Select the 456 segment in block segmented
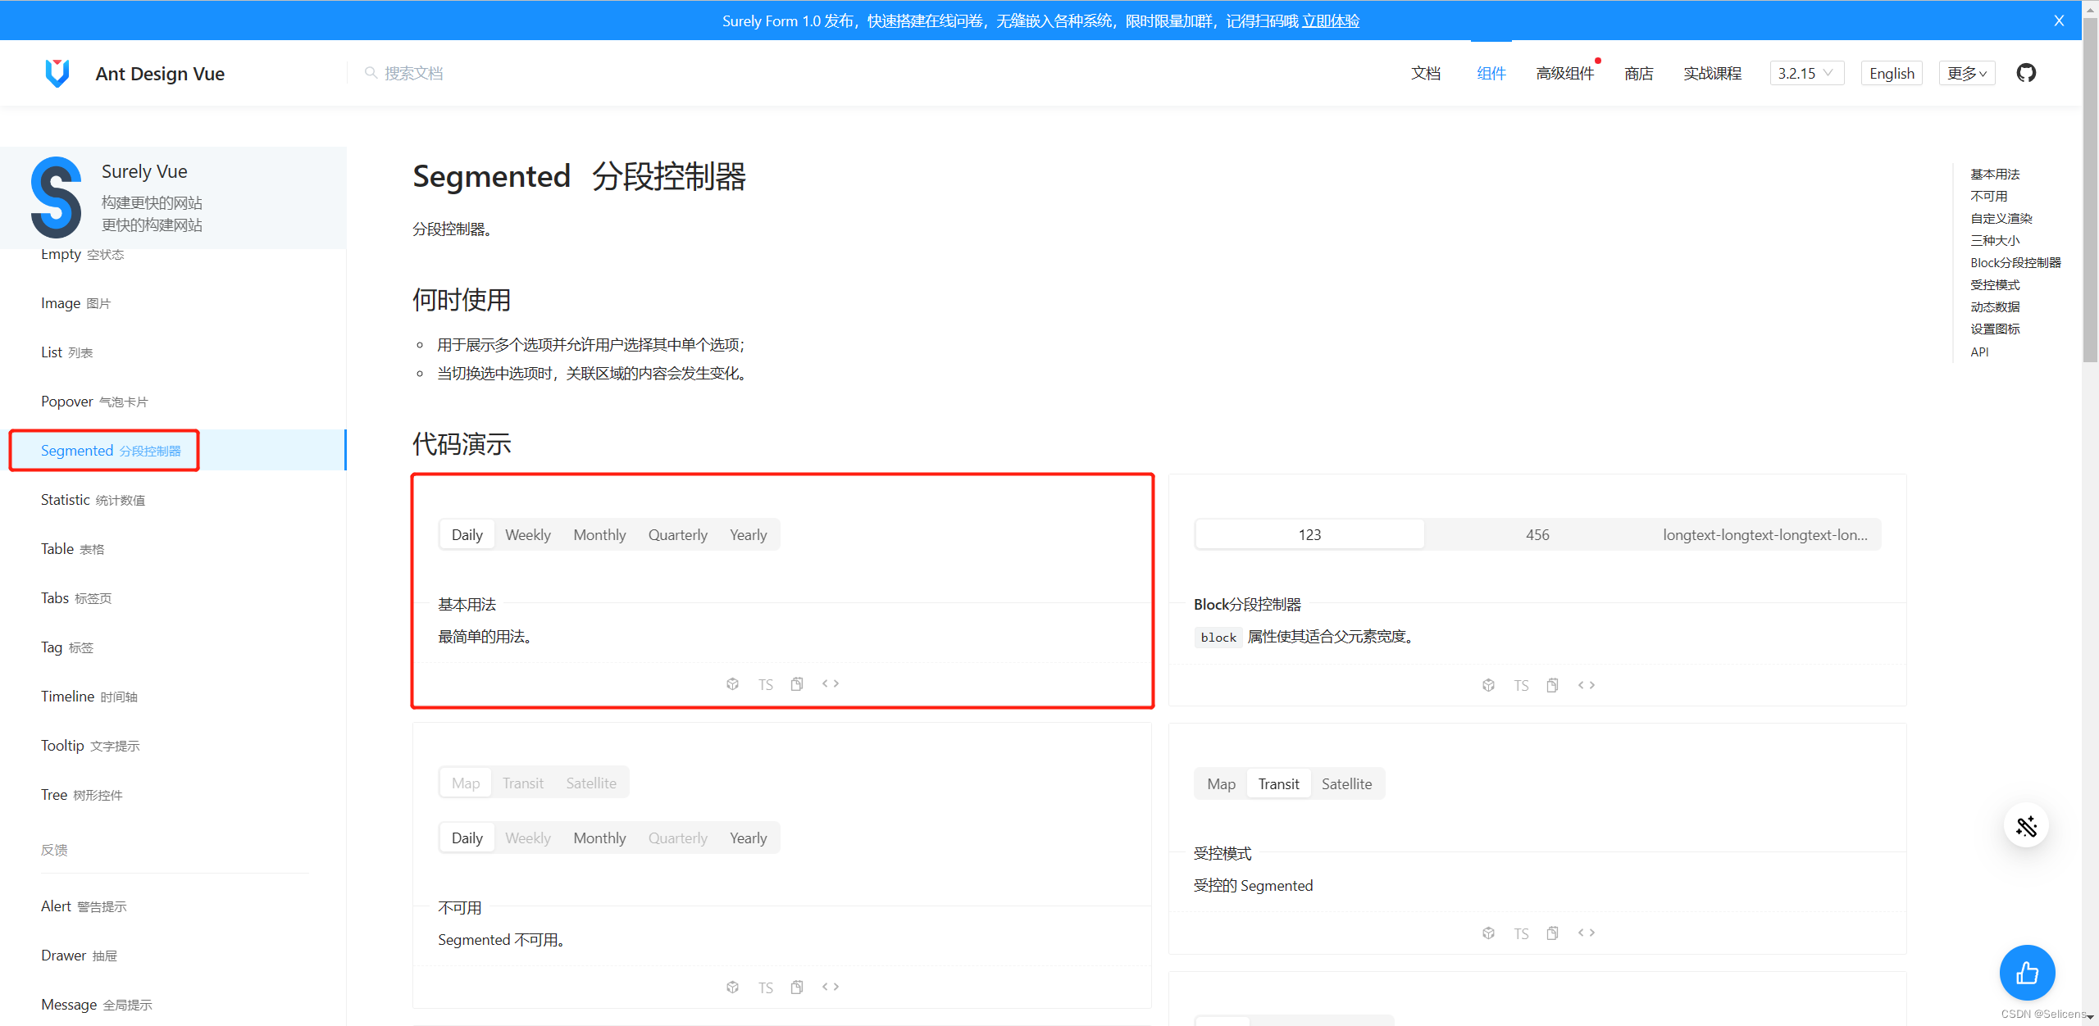 (x=1537, y=535)
